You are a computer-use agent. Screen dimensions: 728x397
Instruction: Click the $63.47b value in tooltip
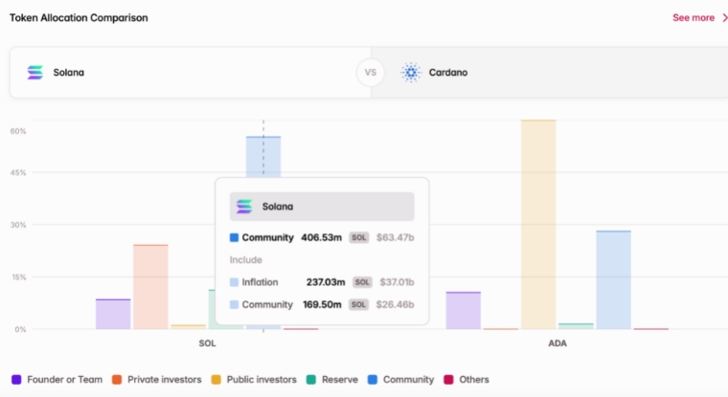(395, 237)
